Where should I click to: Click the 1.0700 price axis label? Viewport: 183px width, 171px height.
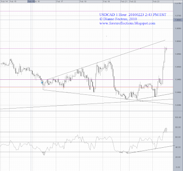click(178, 16)
